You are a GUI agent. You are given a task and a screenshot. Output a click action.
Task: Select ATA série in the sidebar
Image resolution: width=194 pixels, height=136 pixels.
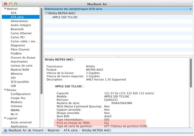coord(21,17)
